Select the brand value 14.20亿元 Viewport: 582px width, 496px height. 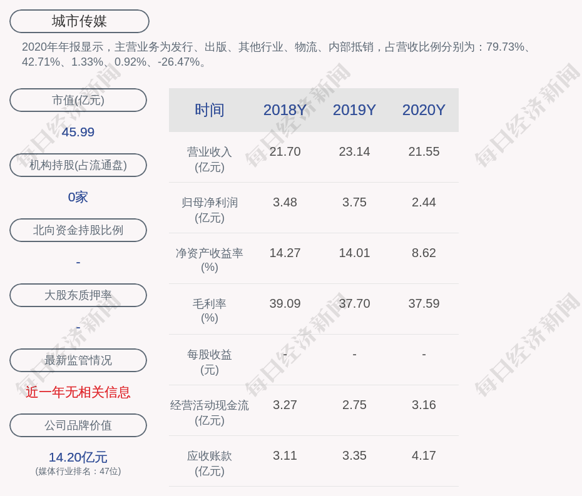click(x=78, y=457)
